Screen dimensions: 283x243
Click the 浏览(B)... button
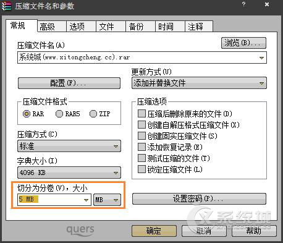click(243, 43)
